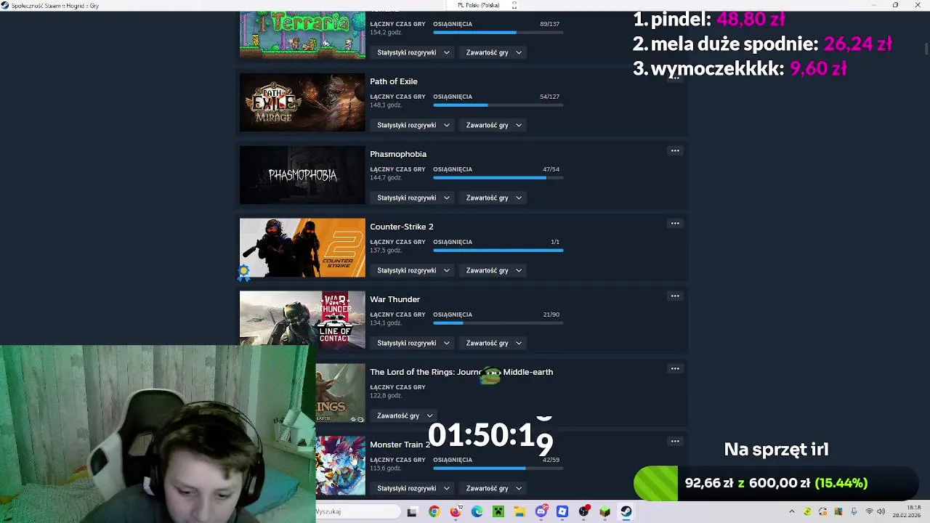Image resolution: width=930 pixels, height=523 pixels.
Task: Click the blue badge icon on Counter-Strike 2 thumbnail
Action: point(244,272)
